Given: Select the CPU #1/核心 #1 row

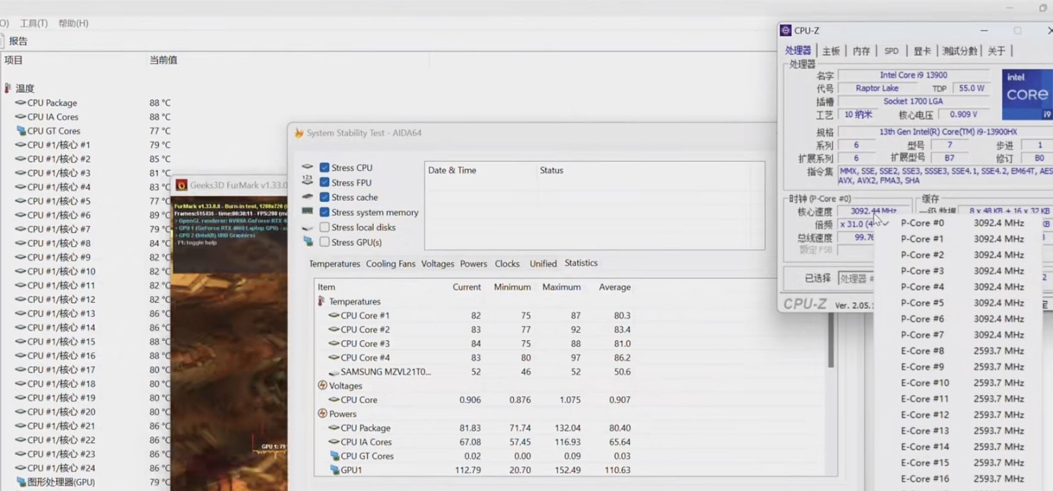Looking at the screenshot, I should click(92, 145).
